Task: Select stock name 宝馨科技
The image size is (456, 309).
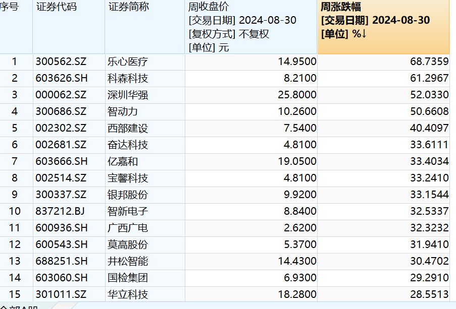Action: 128,178
